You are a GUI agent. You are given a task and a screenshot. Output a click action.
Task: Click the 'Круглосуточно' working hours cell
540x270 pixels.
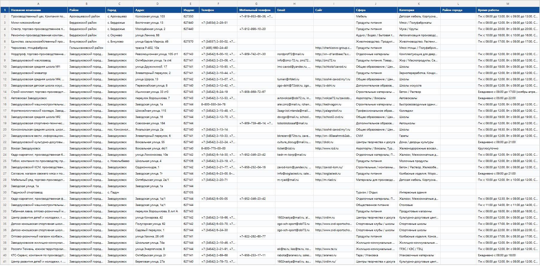(x=508, y=148)
